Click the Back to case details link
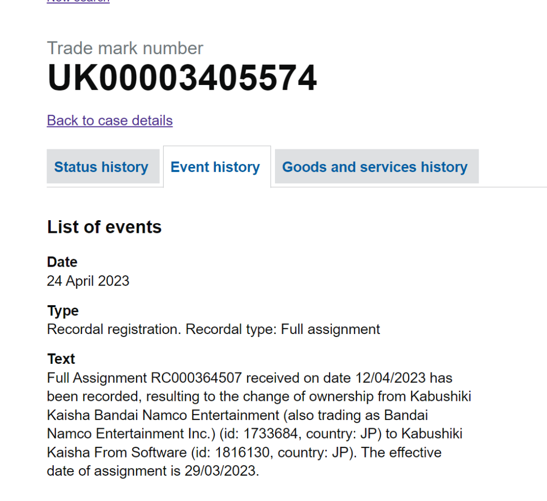 109,120
